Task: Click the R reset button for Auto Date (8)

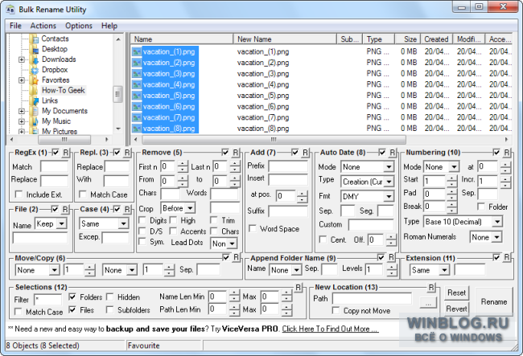Action: (393, 153)
